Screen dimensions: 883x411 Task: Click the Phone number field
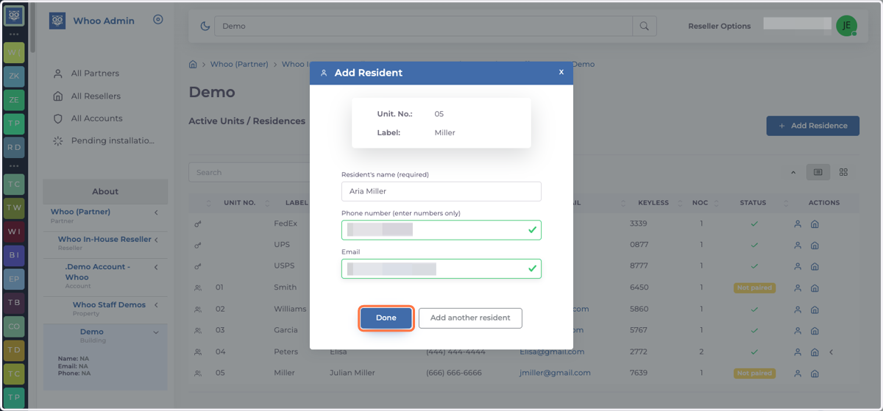pos(441,230)
